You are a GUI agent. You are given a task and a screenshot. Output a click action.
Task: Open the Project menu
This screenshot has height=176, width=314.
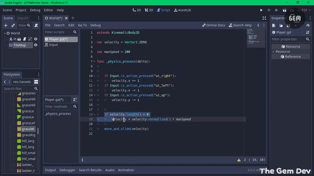point(21,10)
